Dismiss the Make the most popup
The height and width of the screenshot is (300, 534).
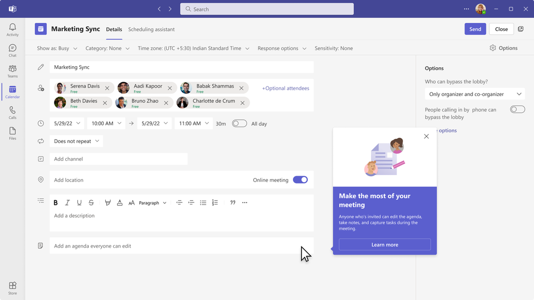click(x=426, y=137)
